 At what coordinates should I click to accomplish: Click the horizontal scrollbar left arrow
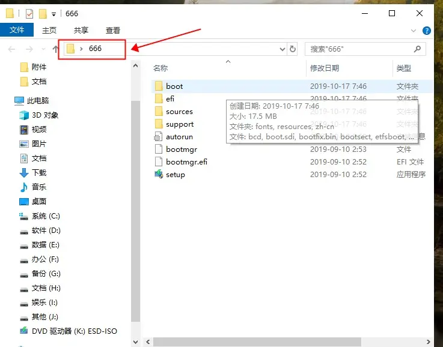[148, 342]
